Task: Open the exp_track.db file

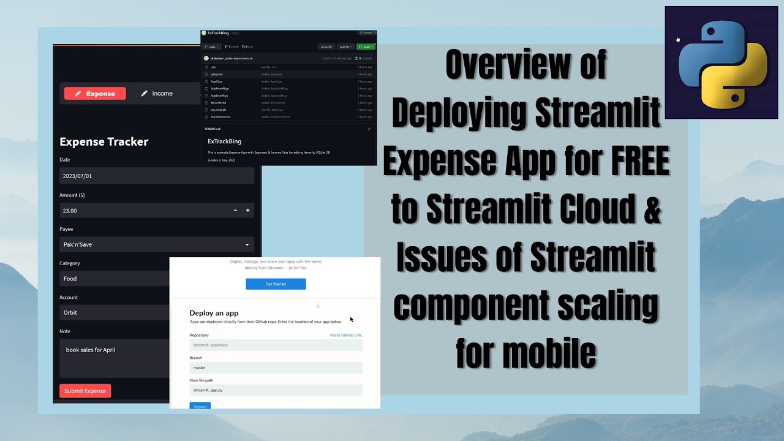Action: [218, 110]
